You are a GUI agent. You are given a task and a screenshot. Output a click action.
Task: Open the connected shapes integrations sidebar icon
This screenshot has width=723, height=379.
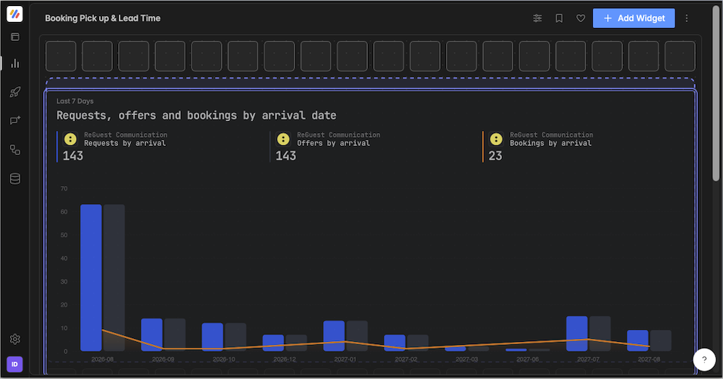pos(14,150)
